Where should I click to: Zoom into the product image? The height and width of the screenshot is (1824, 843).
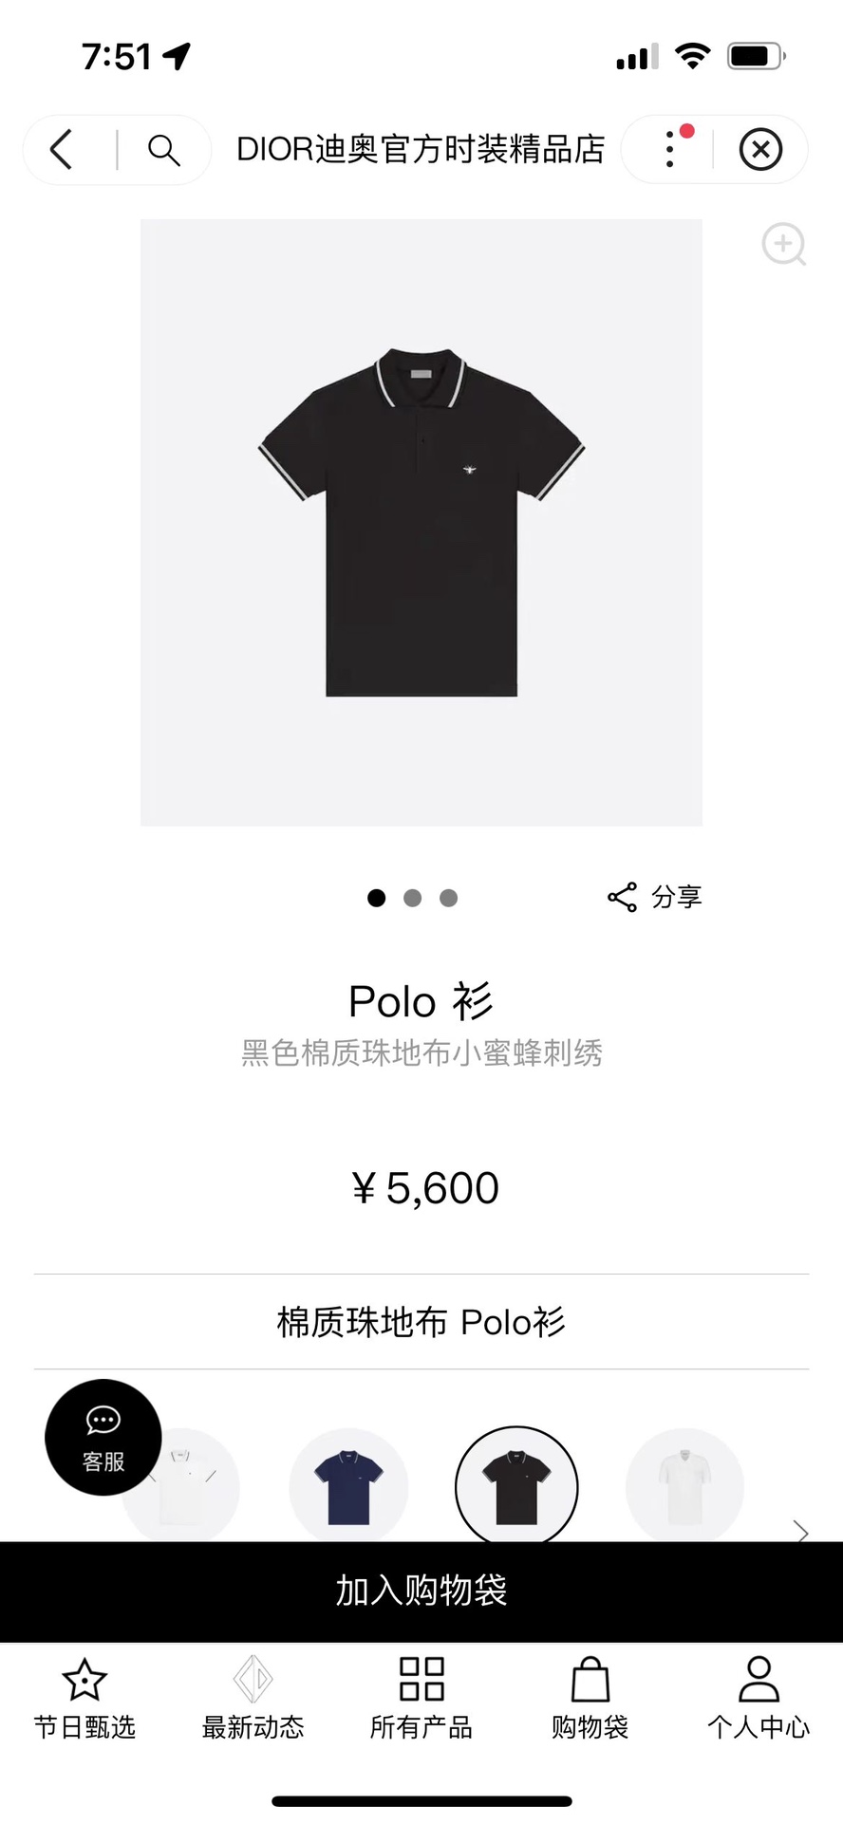pyautogui.click(x=783, y=245)
